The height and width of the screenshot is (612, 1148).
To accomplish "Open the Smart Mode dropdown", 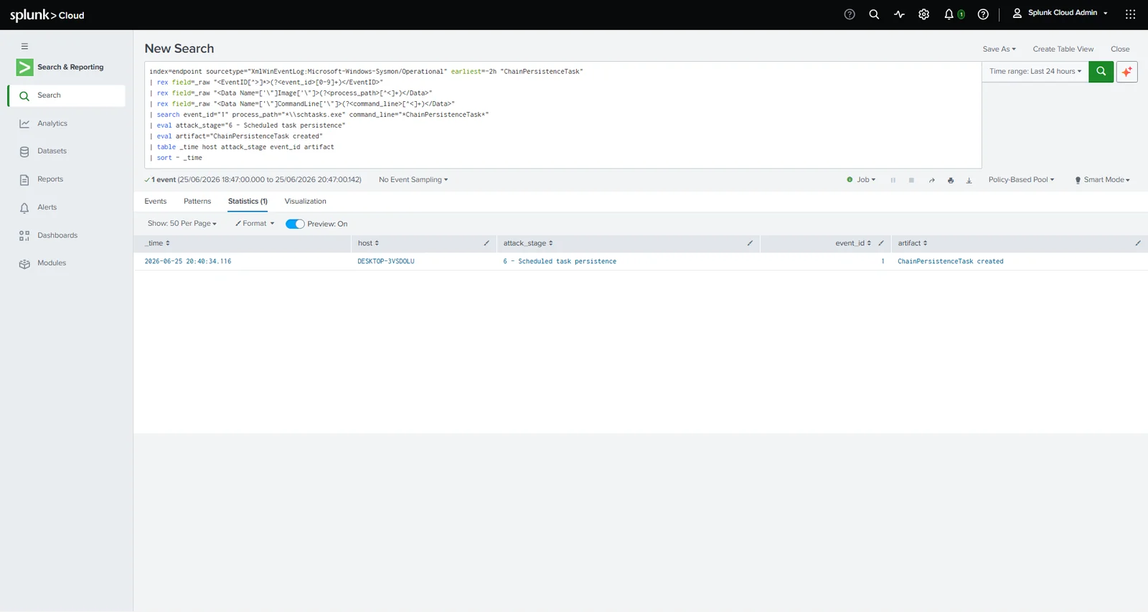I will click(x=1102, y=180).
